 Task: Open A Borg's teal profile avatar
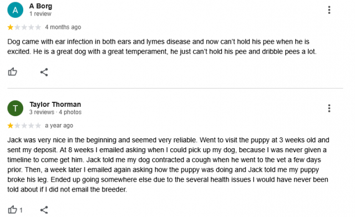point(15,10)
